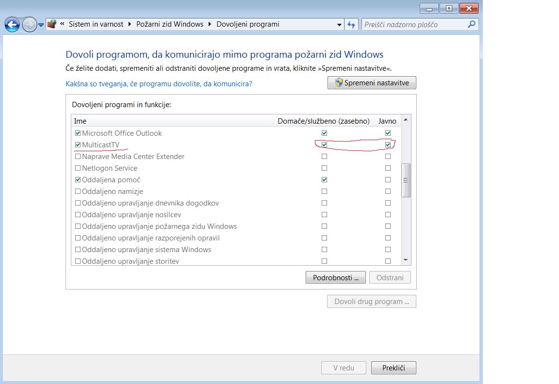559x384 pixels.
Task: Expand arrow after 'Požarni zid Windows' breadcrumb
Action: (x=210, y=24)
